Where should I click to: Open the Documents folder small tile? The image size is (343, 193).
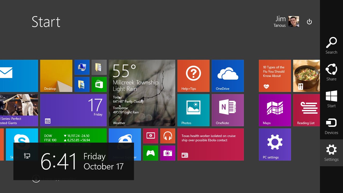[99, 67]
